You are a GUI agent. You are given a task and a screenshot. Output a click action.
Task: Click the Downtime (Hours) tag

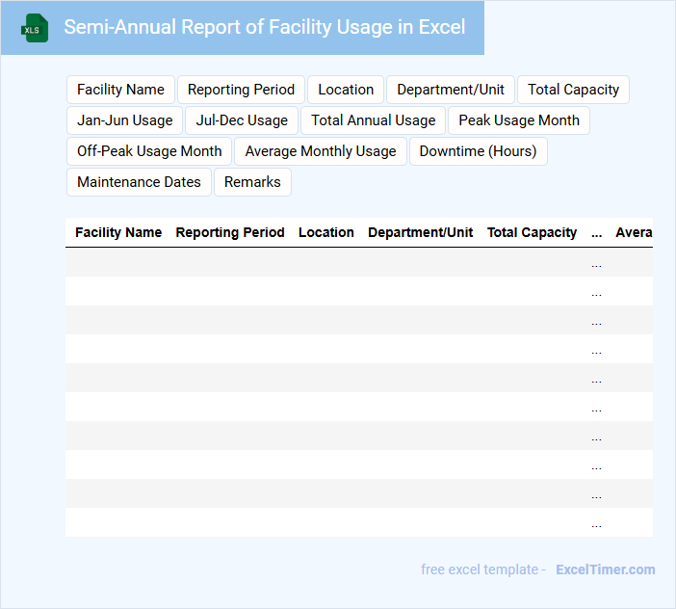[x=478, y=151]
